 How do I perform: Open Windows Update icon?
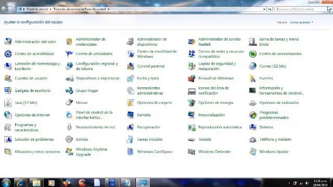tap(253, 152)
